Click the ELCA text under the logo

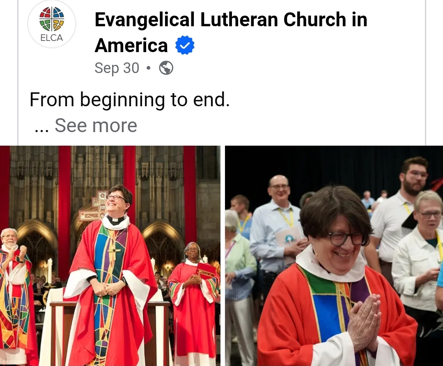[52, 38]
